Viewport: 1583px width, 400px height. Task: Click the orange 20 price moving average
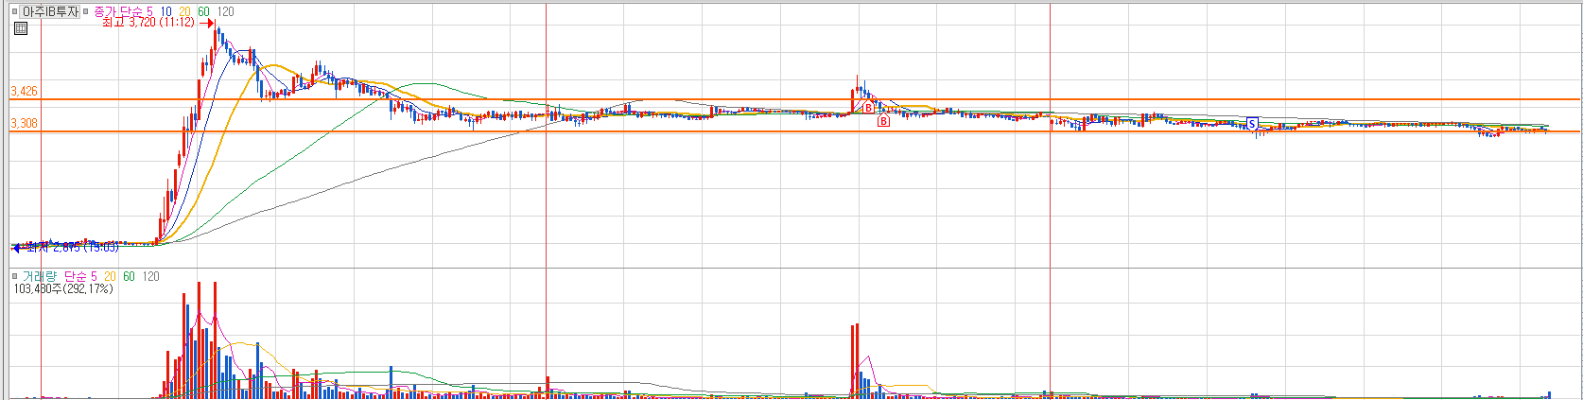pyautogui.click(x=184, y=11)
